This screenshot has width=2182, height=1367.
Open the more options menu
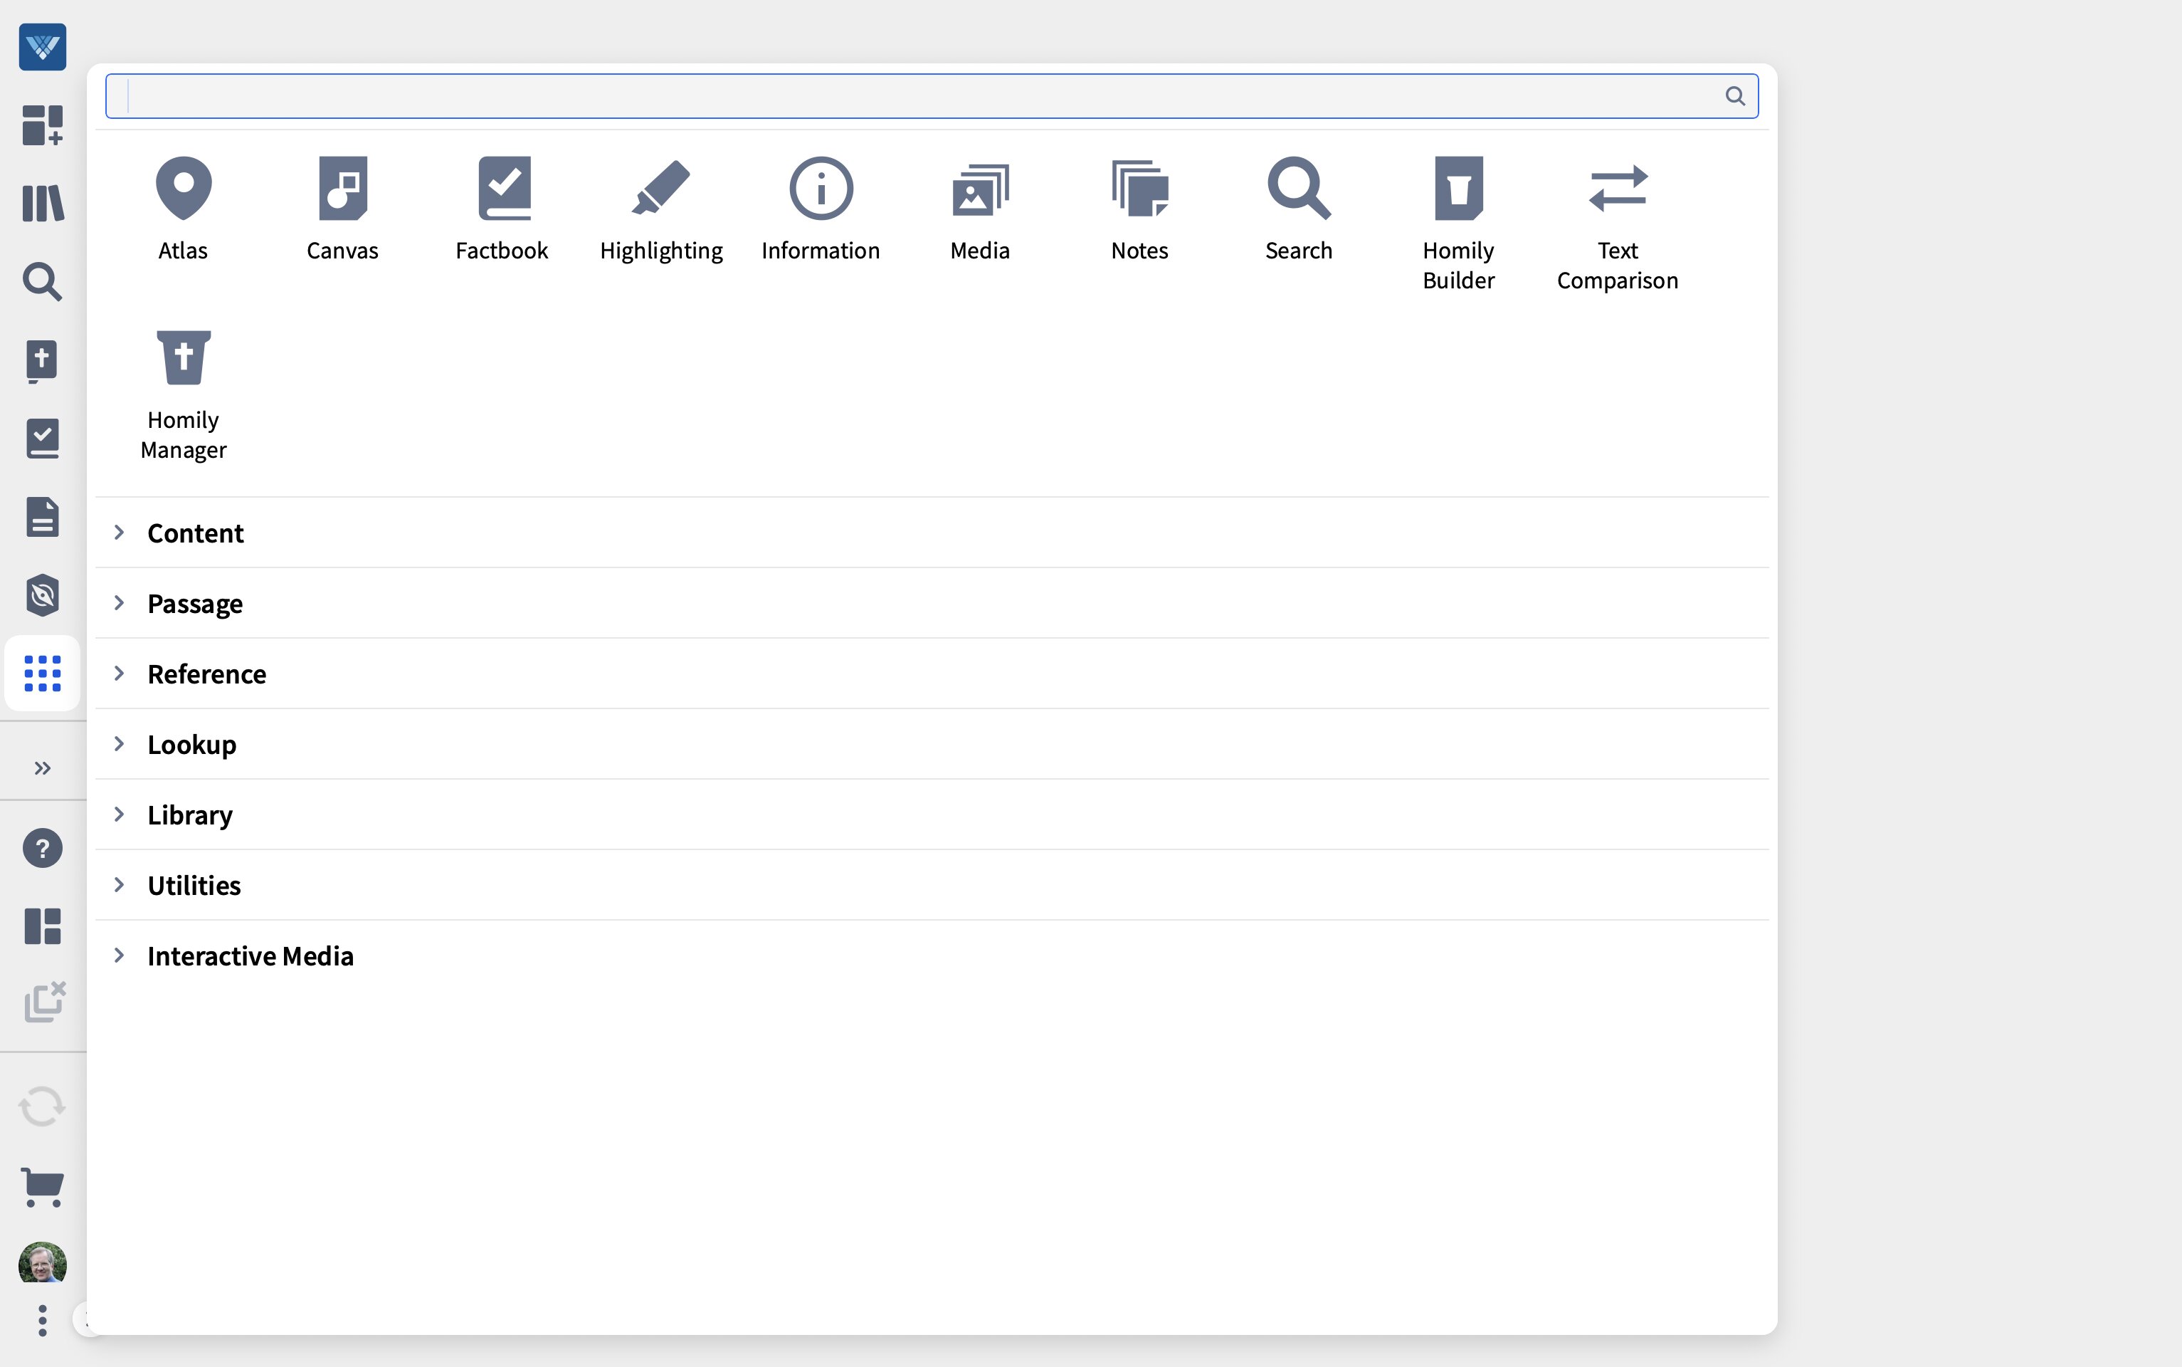click(x=41, y=1320)
